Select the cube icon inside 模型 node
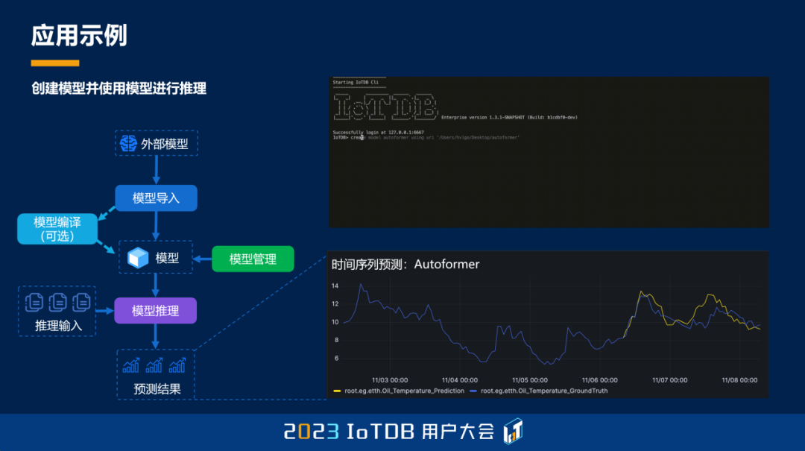Viewport: 805px width, 451px height. pyautogui.click(x=137, y=256)
